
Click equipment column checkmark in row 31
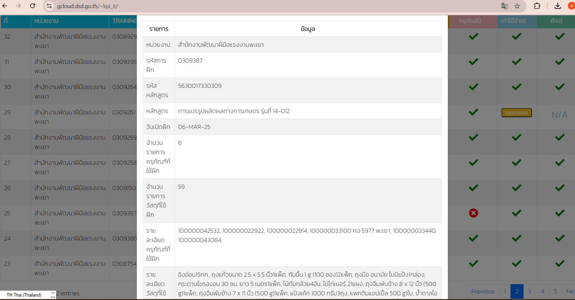click(x=473, y=62)
